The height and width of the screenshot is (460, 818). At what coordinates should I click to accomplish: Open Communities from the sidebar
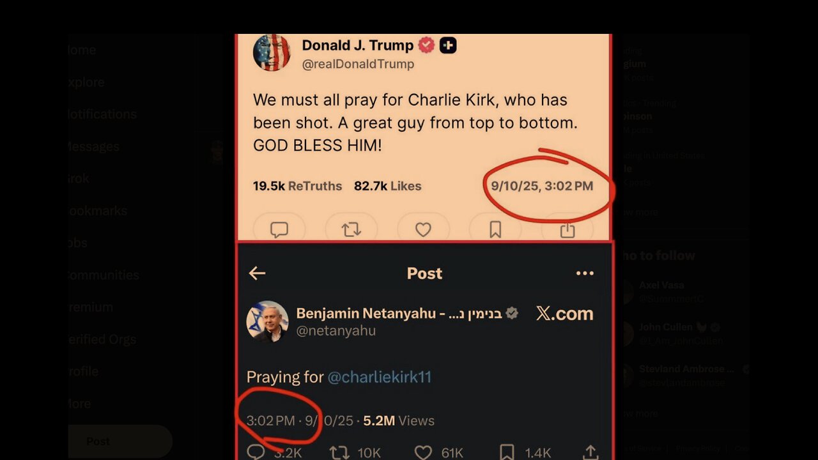click(104, 275)
